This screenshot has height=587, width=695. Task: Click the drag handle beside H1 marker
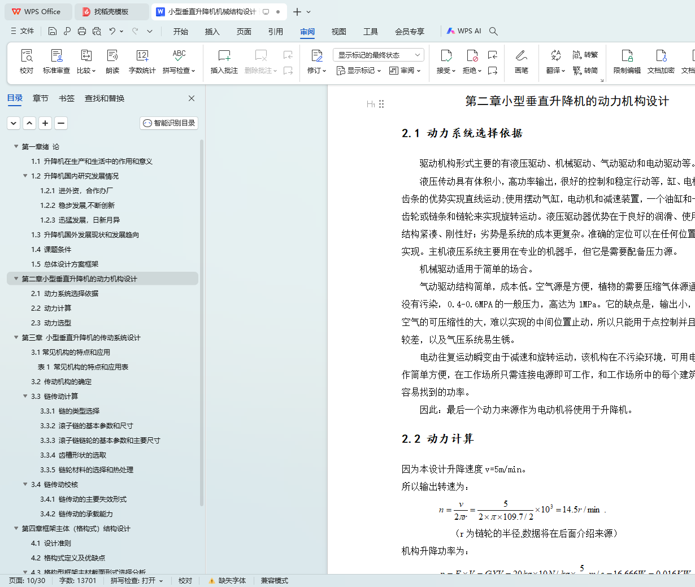click(x=381, y=104)
